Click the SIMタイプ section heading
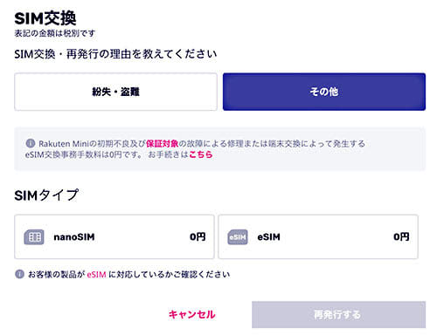 pos(46,195)
